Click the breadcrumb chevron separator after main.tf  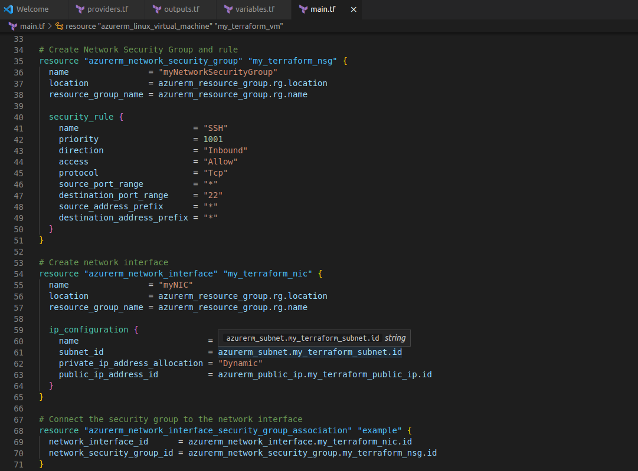51,27
